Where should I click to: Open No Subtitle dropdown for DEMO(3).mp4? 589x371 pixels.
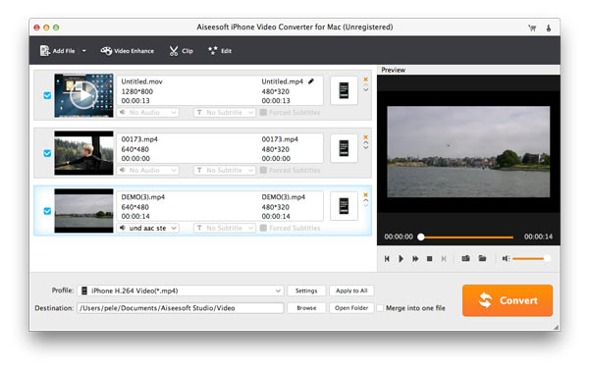[x=225, y=228]
